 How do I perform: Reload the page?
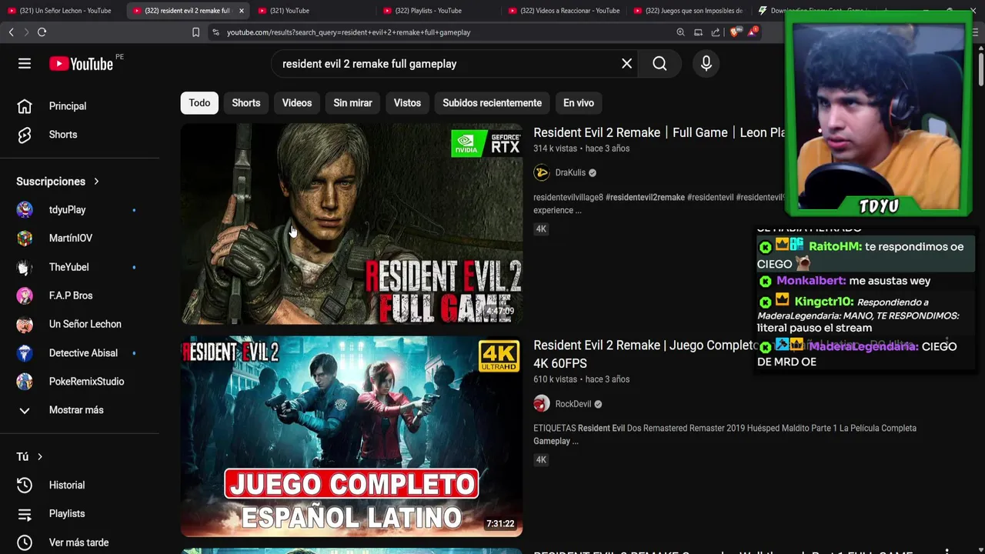42,32
